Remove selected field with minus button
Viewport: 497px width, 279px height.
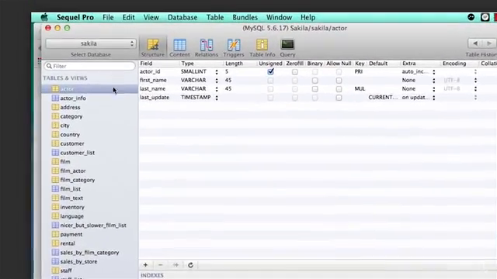coord(161,265)
